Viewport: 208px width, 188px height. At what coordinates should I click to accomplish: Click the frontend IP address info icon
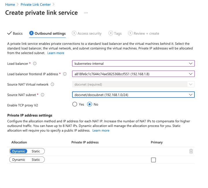(x=65, y=74)
